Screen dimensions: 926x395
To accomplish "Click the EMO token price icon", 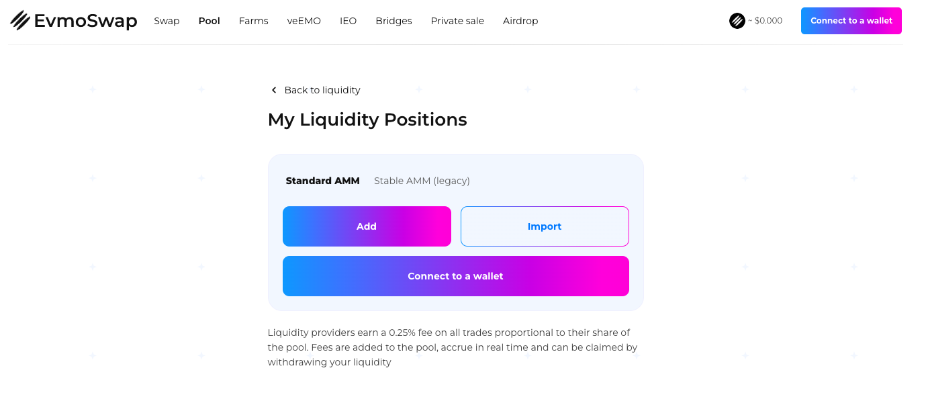I will pos(737,21).
